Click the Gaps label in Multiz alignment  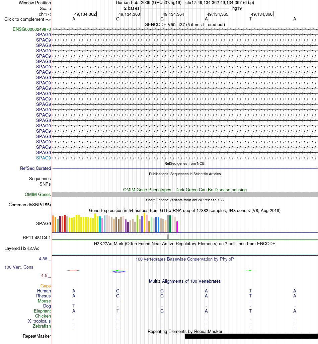[46, 286]
